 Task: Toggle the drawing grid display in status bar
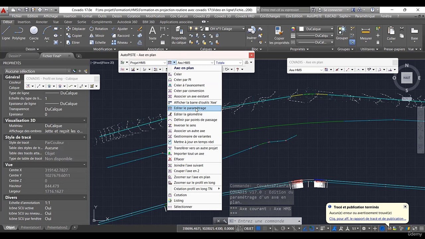[258, 228]
